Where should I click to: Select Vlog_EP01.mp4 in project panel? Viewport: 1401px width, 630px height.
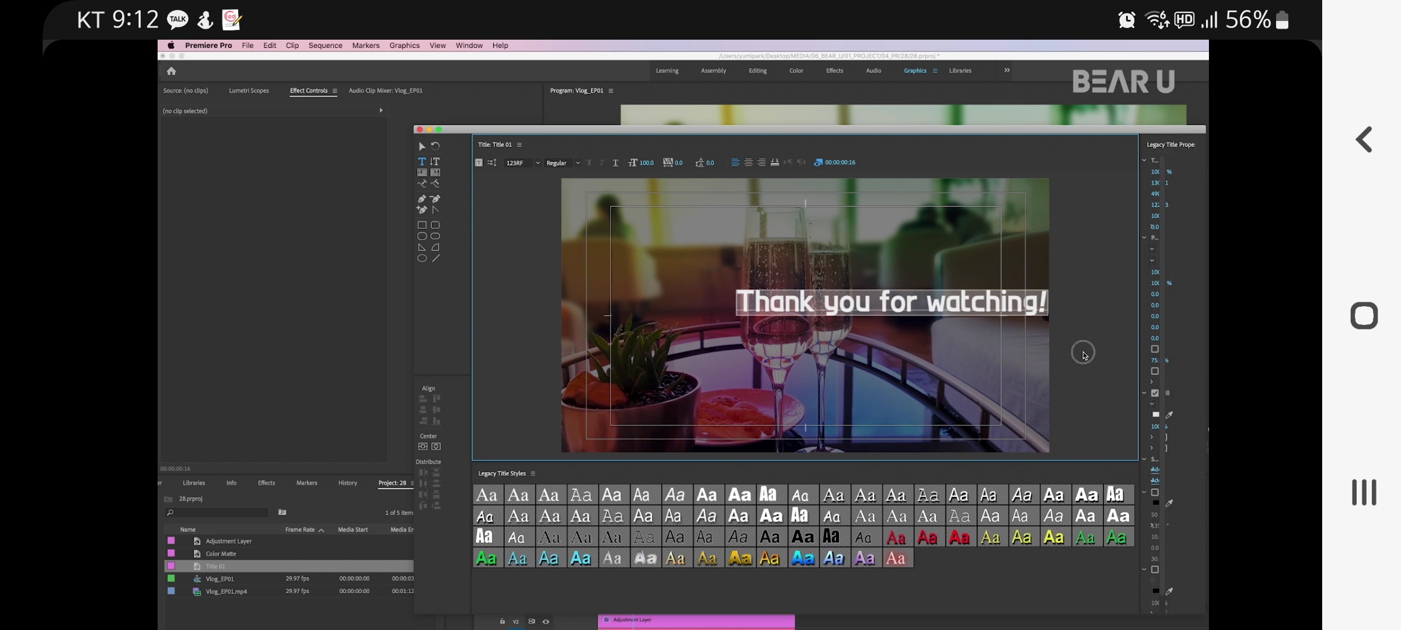click(x=226, y=591)
